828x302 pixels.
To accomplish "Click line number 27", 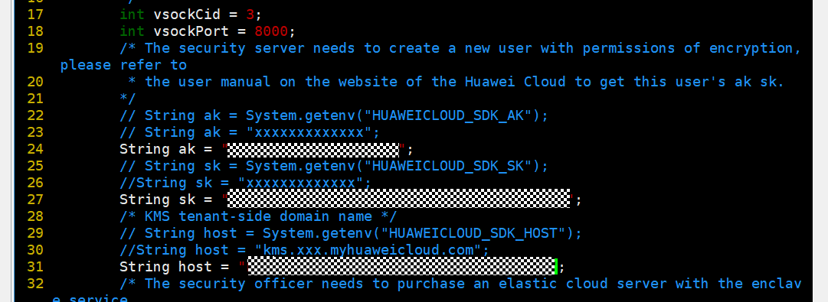I will click(35, 200).
